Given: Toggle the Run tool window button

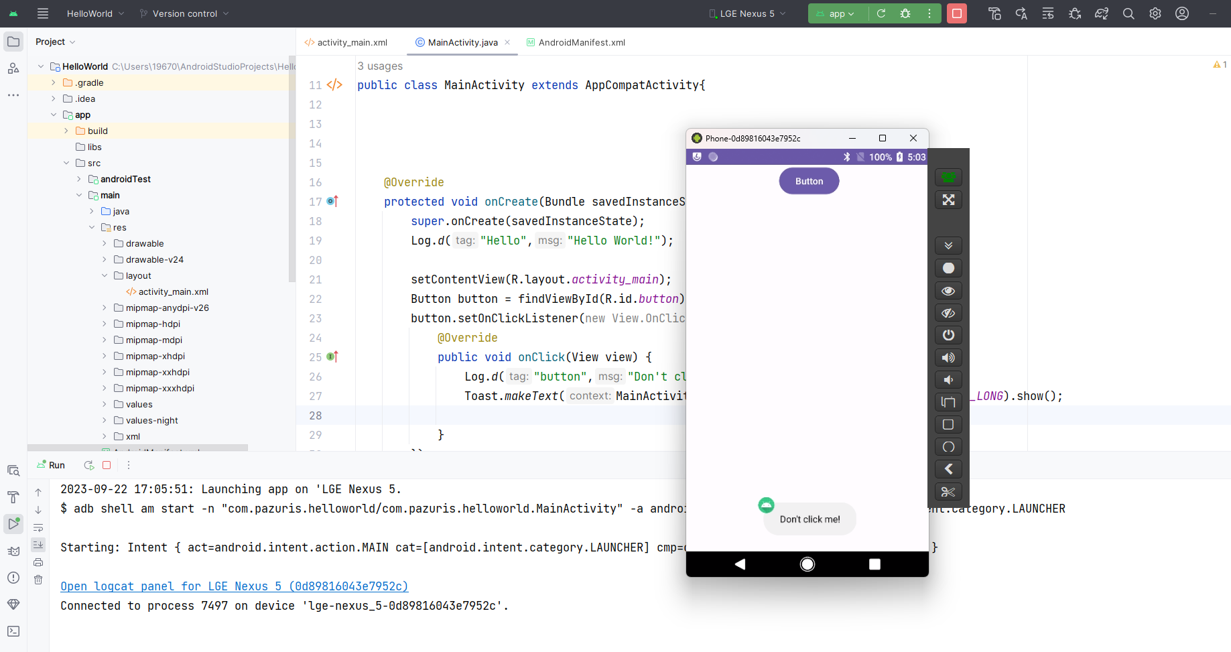Looking at the screenshot, I should point(13,524).
